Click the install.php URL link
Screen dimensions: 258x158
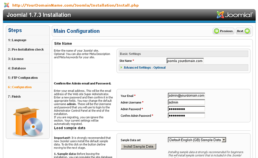click(76, 5)
